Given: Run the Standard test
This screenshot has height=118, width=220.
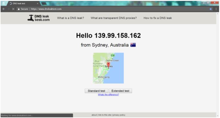Looking at the screenshot, I should [x=96, y=91].
